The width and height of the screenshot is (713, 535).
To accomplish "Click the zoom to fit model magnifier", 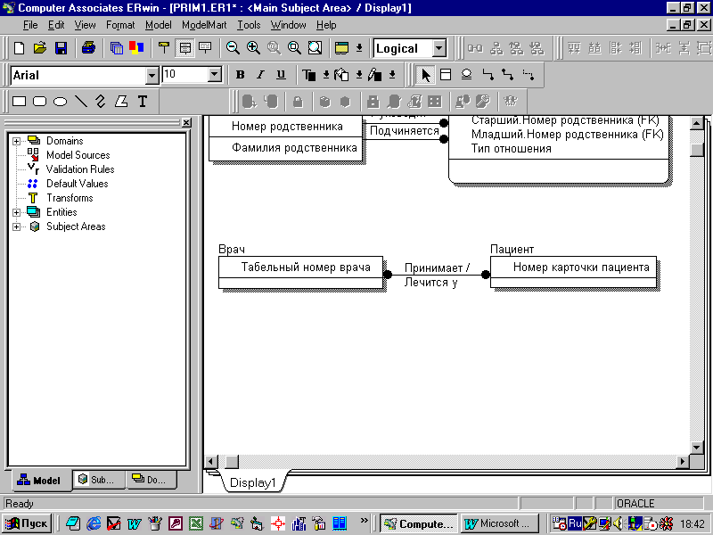I will (274, 48).
